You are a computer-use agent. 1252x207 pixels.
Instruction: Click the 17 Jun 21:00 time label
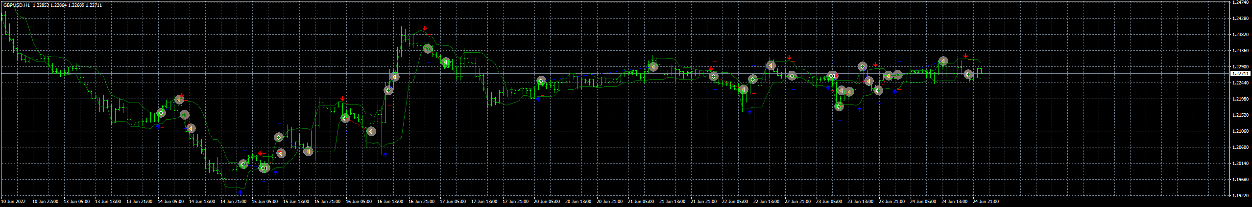pos(516,201)
